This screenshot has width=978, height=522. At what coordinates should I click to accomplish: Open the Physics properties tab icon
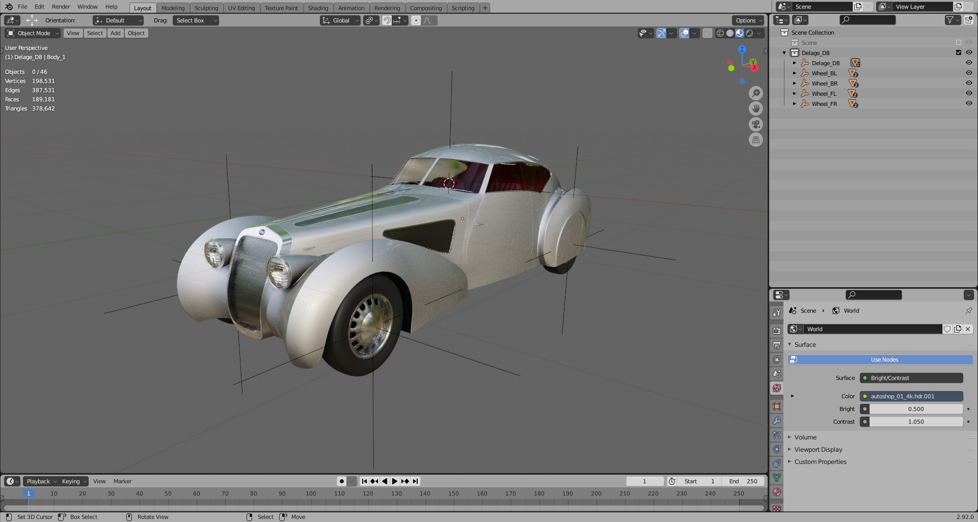(776, 449)
